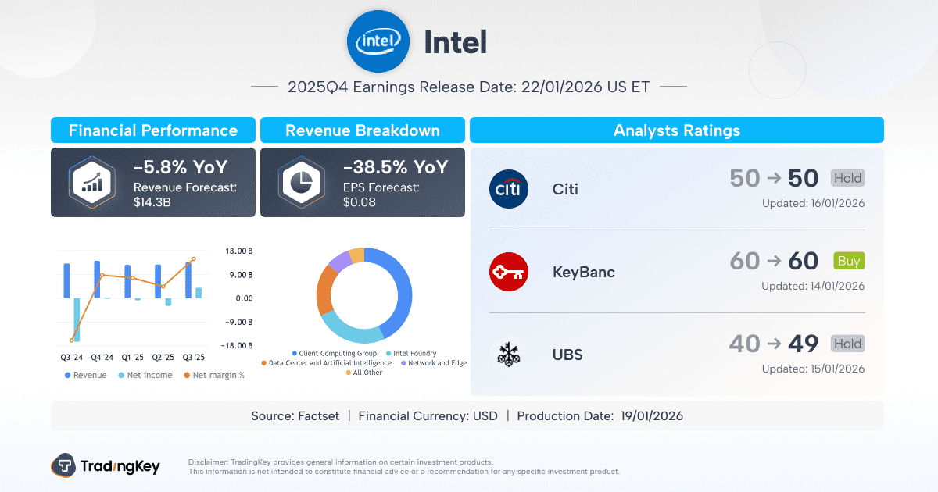Click Citi's Hold rating badge
This screenshot has width=938, height=492.
pos(847,178)
